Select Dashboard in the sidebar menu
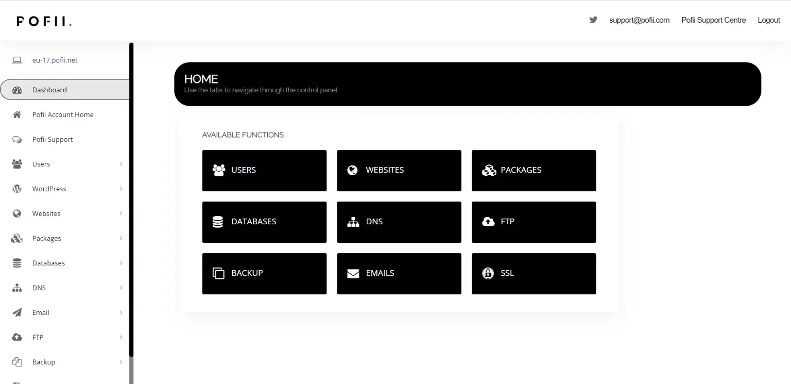The image size is (791, 384). click(65, 90)
